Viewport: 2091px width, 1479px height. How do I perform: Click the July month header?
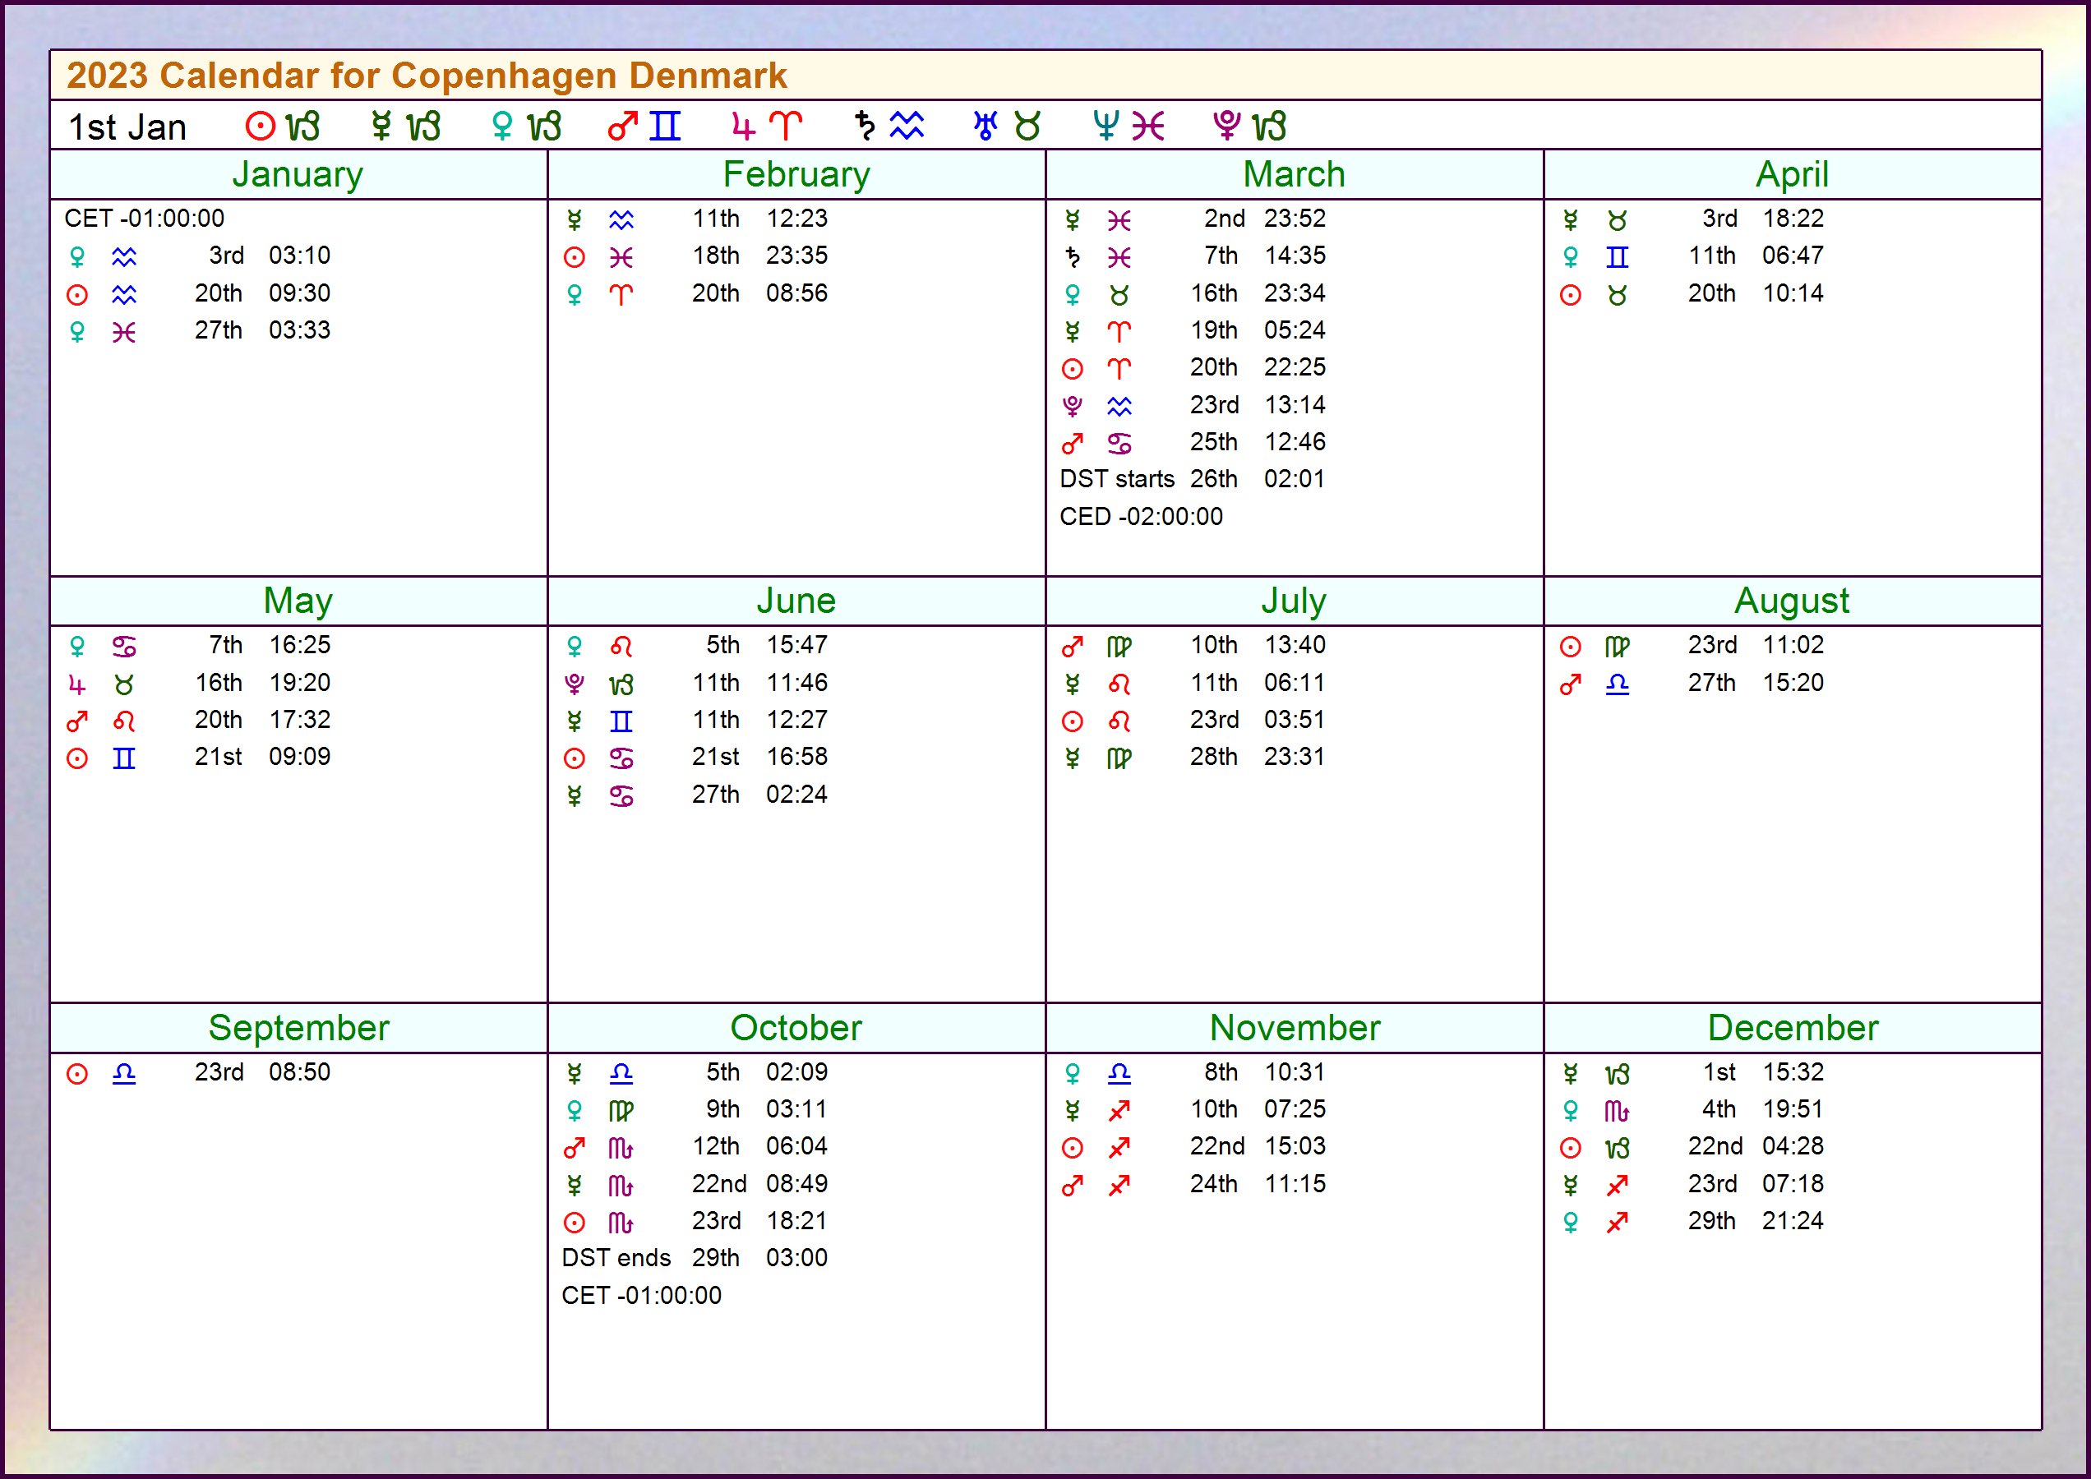tap(1294, 601)
